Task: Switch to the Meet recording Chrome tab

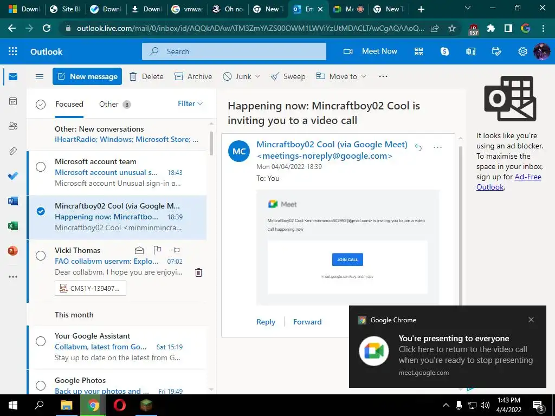Action: tap(349, 9)
